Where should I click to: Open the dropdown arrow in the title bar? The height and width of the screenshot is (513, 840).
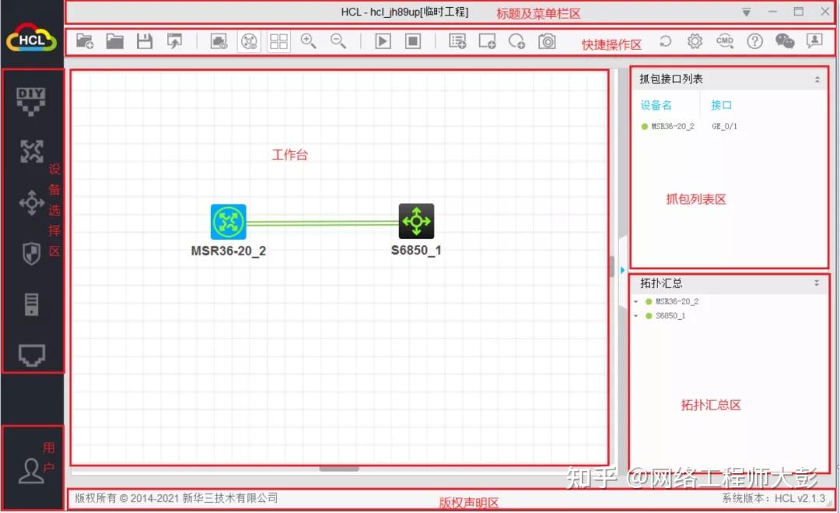[x=746, y=12]
